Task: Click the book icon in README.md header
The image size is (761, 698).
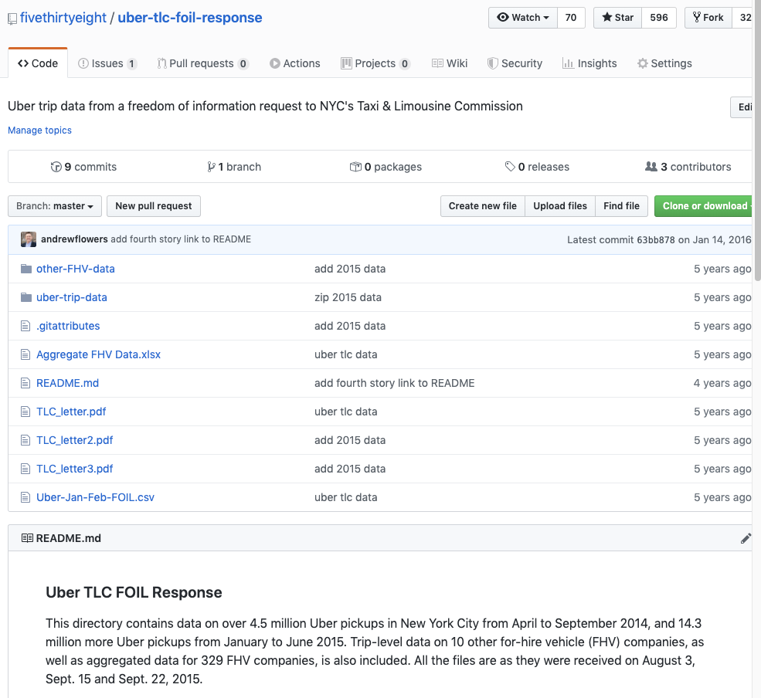Action: (x=27, y=538)
